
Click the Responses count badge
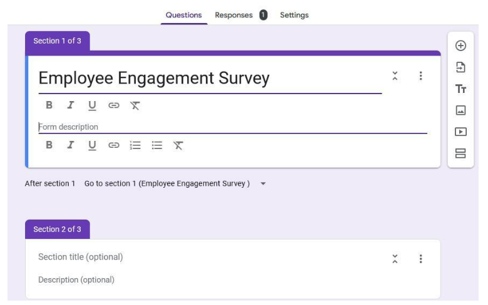pyautogui.click(x=263, y=15)
